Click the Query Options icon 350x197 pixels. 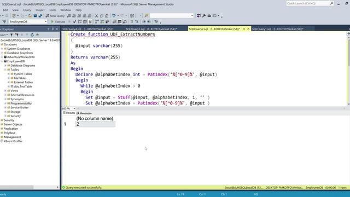point(85,22)
